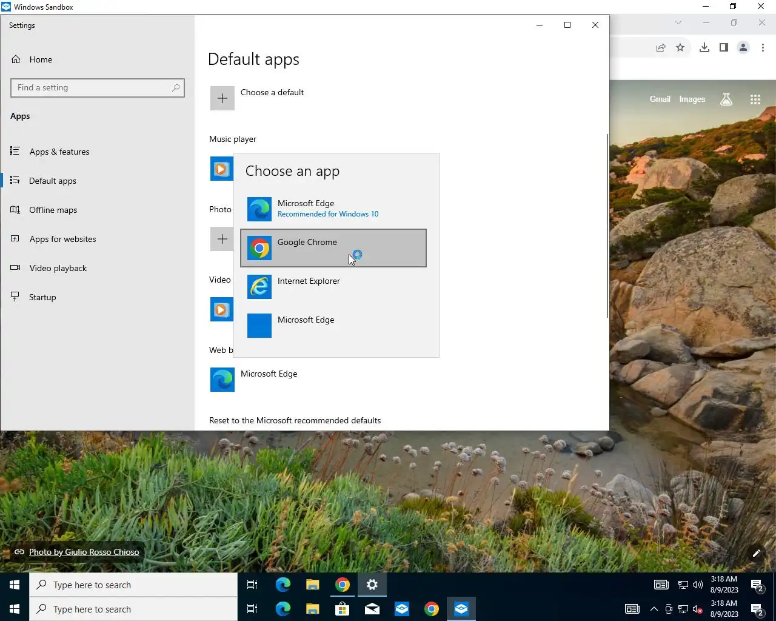Go to Offline maps settings
Image resolution: width=776 pixels, height=621 pixels.
[97, 210]
